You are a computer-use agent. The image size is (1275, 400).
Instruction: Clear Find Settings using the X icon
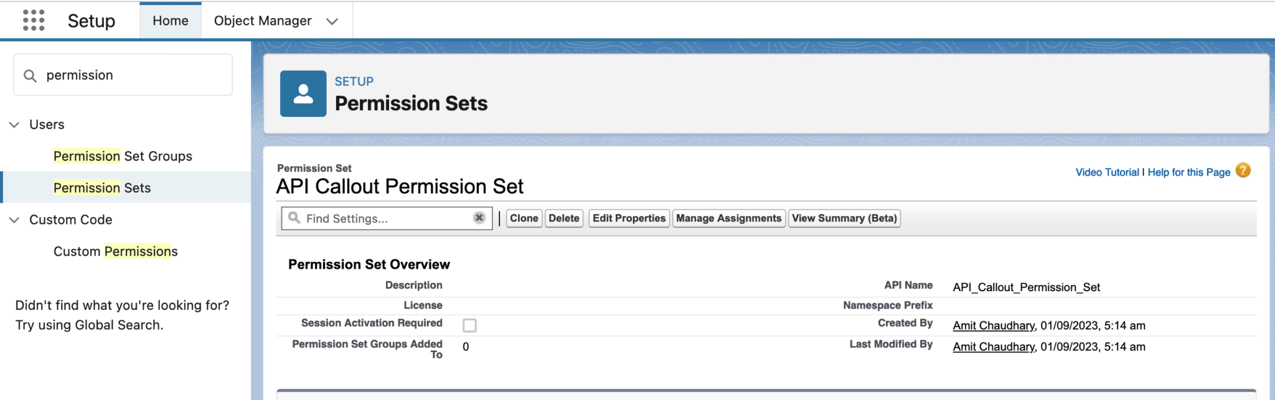pos(479,218)
